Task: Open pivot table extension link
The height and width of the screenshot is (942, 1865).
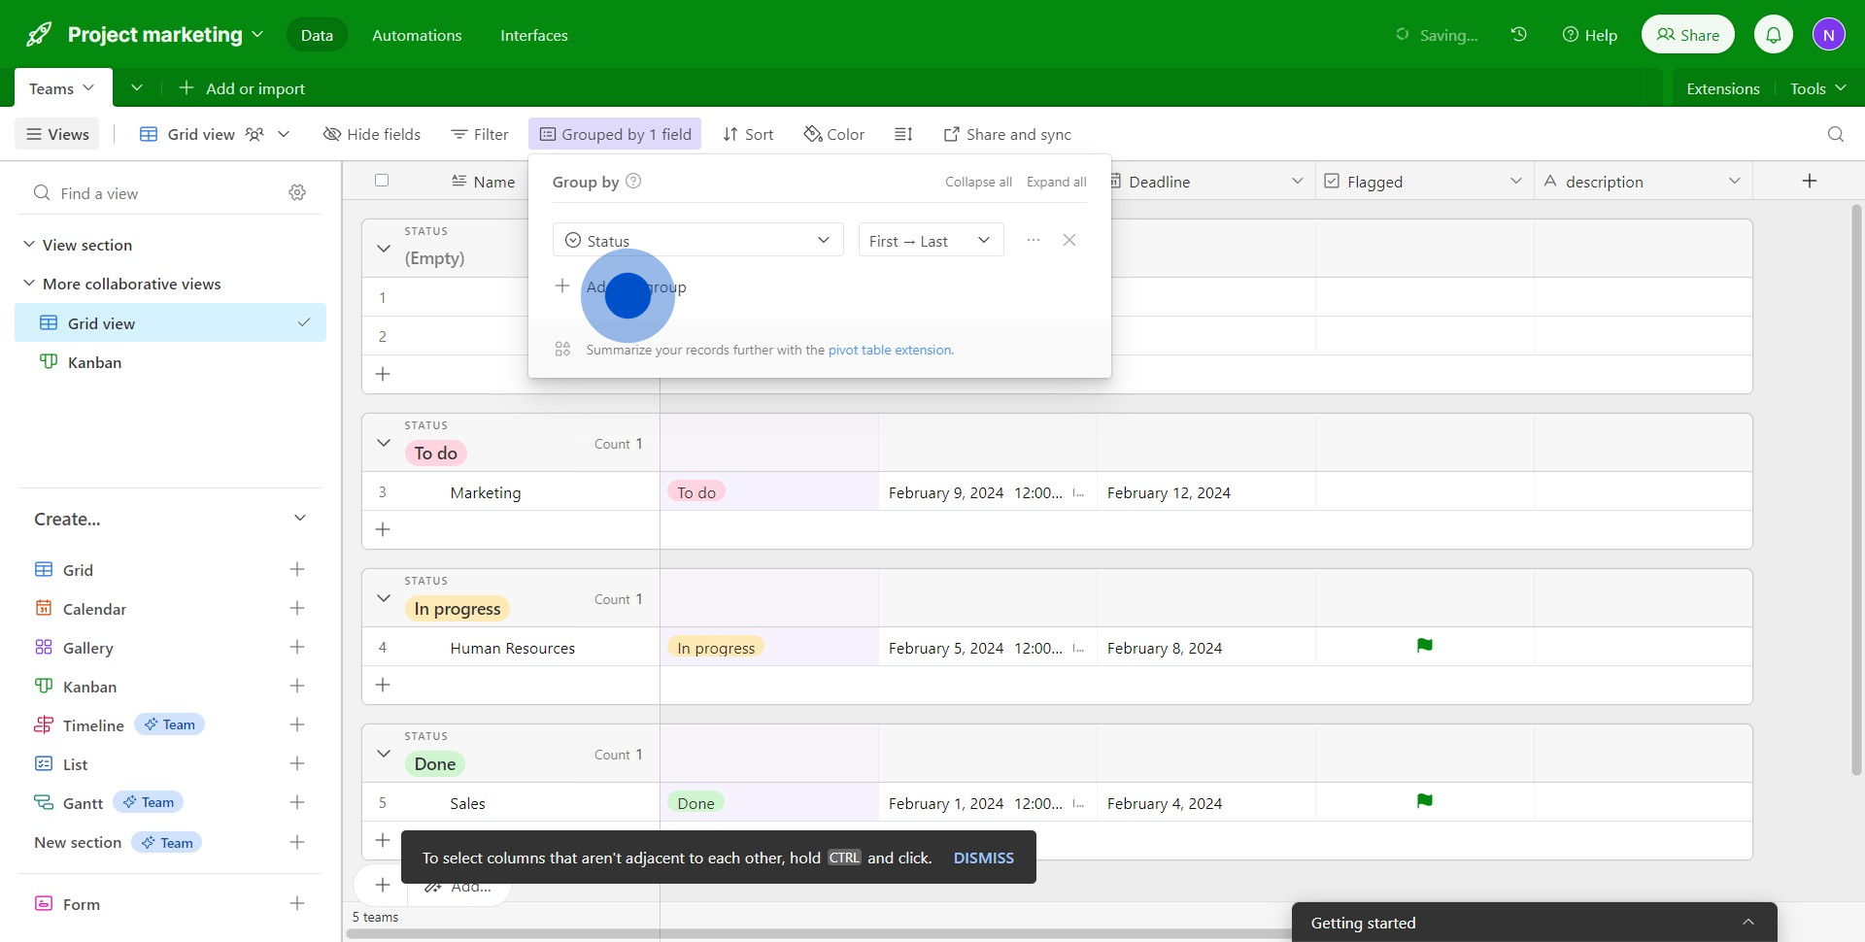Action: [x=890, y=350]
